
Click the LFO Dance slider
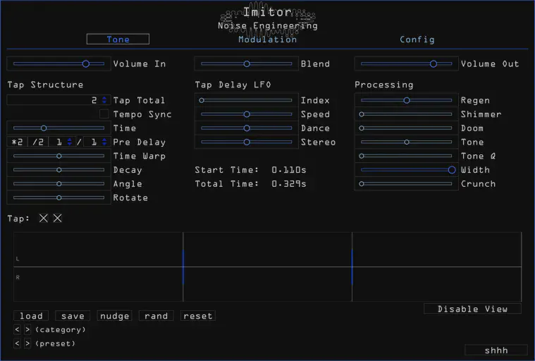pyautogui.click(x=246, y=128)
